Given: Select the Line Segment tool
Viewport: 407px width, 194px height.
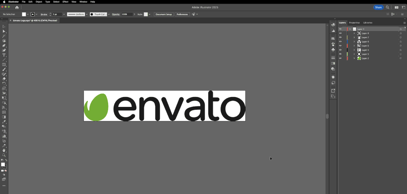Looking at the screenshot, I should [x=4, y=60].
